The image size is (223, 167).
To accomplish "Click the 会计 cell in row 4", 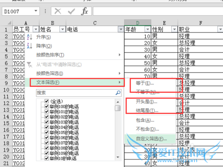I will (200, 49).
